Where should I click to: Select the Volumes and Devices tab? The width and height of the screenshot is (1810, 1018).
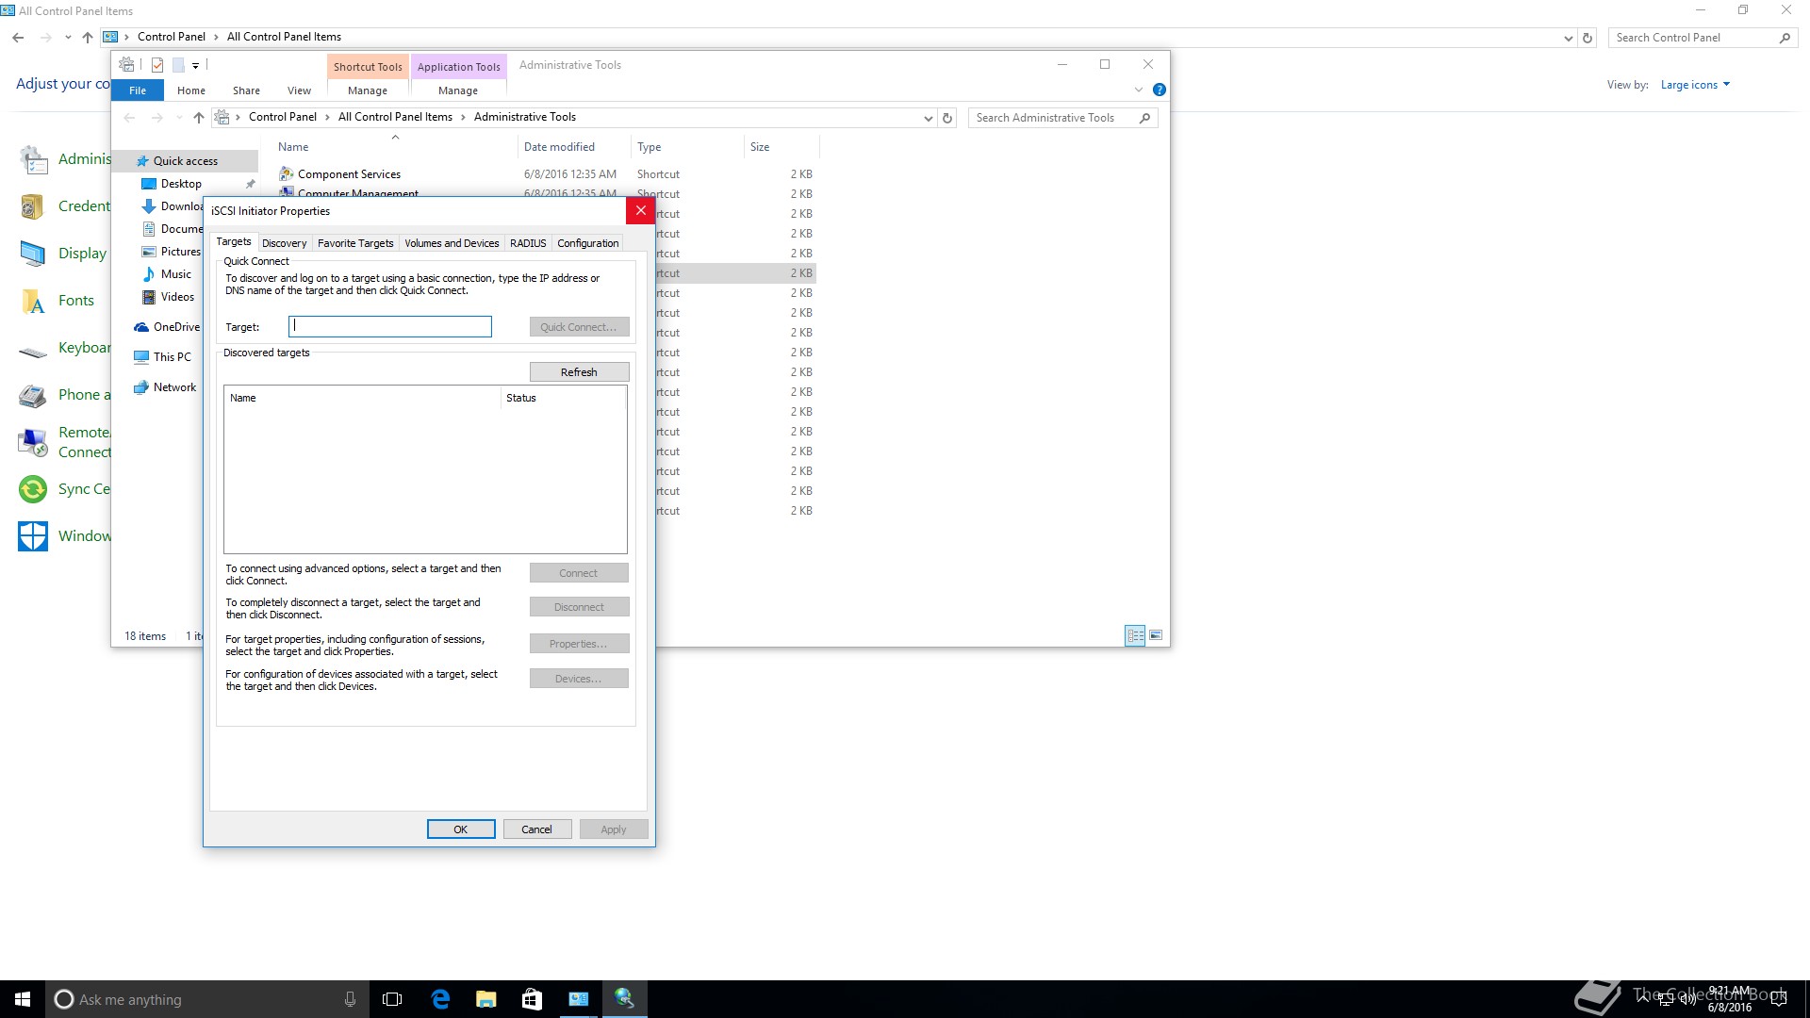coord(452,243)
